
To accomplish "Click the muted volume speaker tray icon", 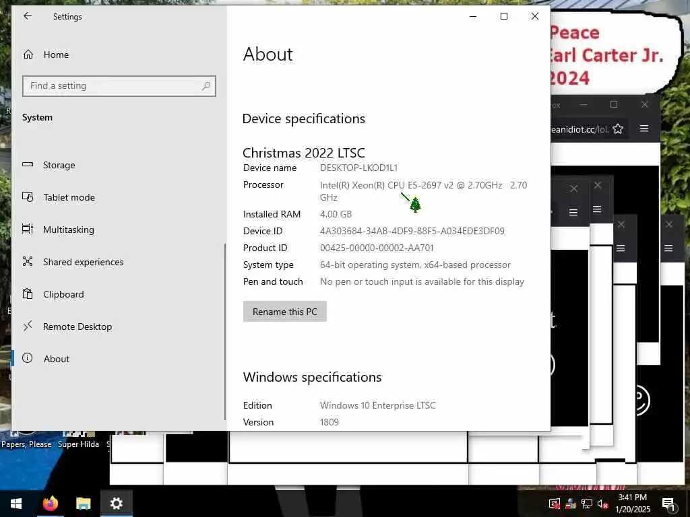I will pos(603,504).
